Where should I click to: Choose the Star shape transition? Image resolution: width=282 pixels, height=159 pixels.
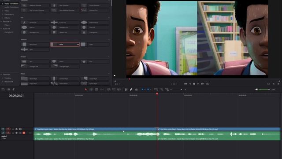pos(95,61)
